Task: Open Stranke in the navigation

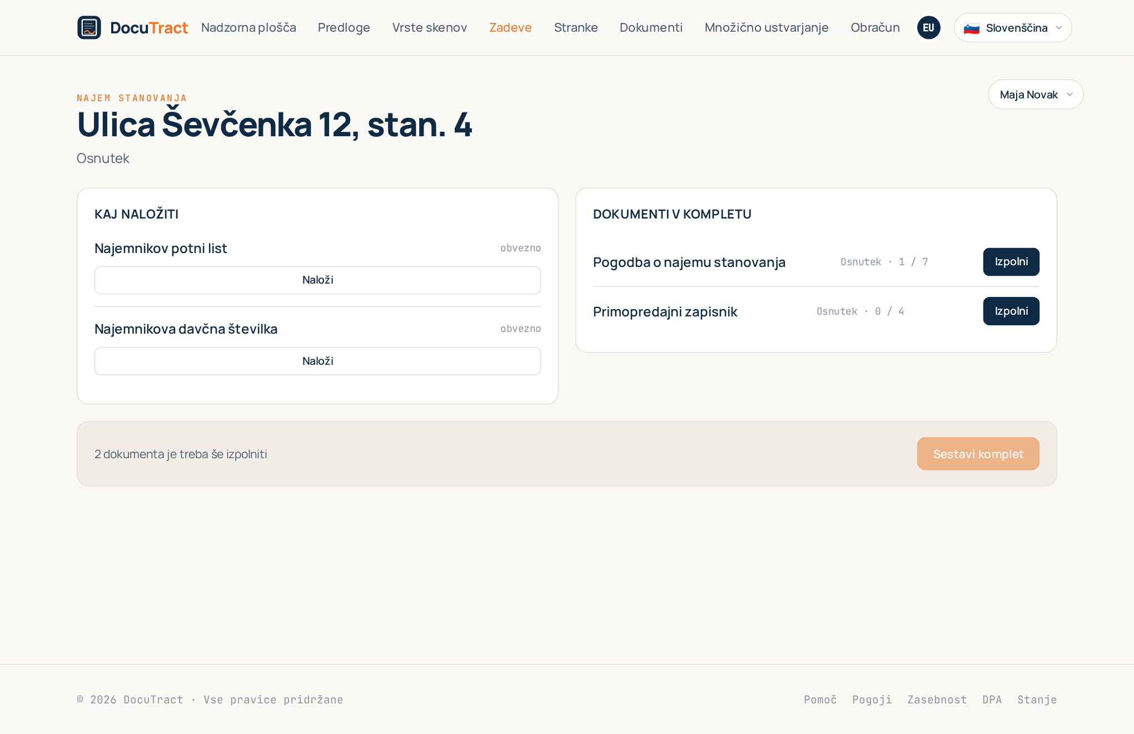Action: pos(576,28)
